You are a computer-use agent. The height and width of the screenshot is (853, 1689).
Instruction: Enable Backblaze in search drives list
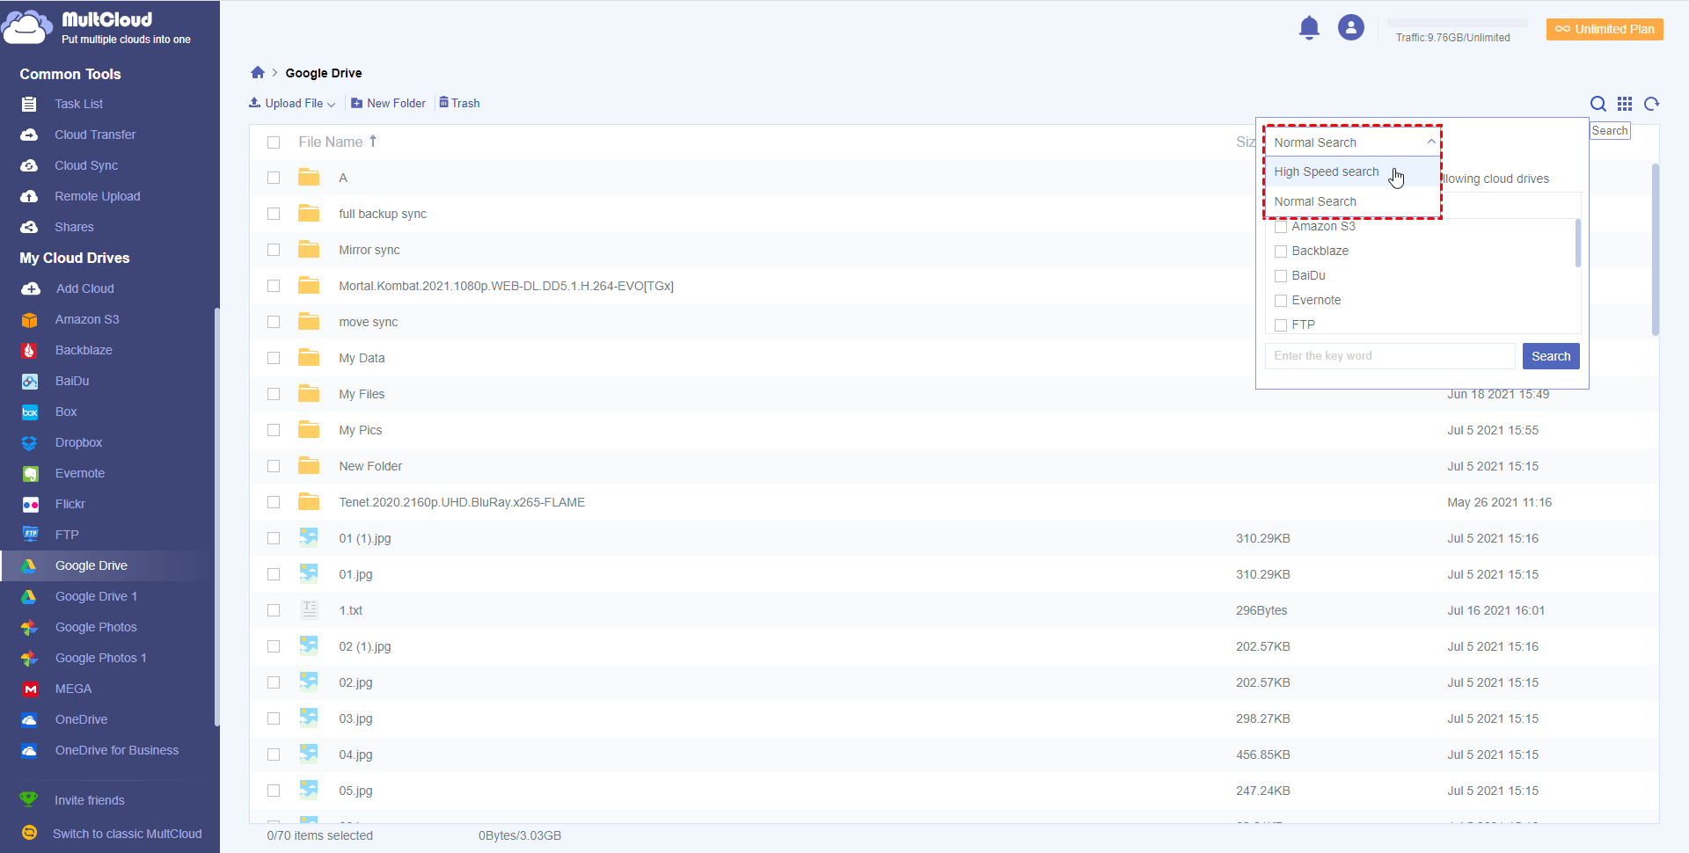[x=1281, y=252]
